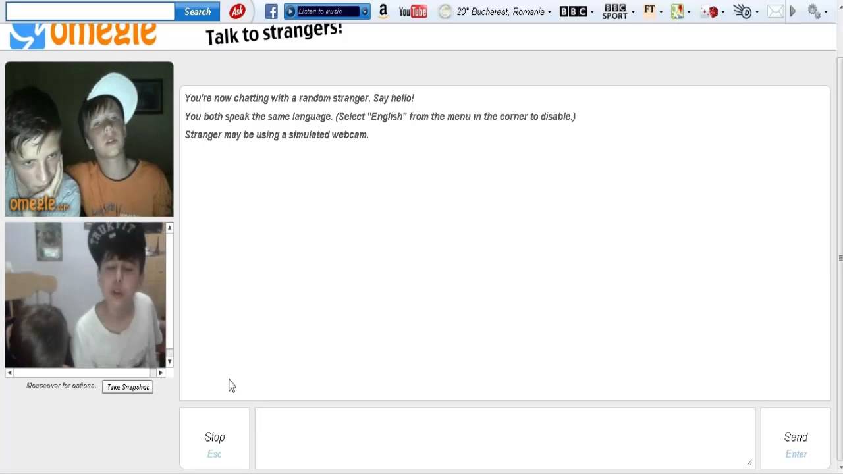Click the "You both speak the same language" message
The image size is (843, 474).
point(380,117)
